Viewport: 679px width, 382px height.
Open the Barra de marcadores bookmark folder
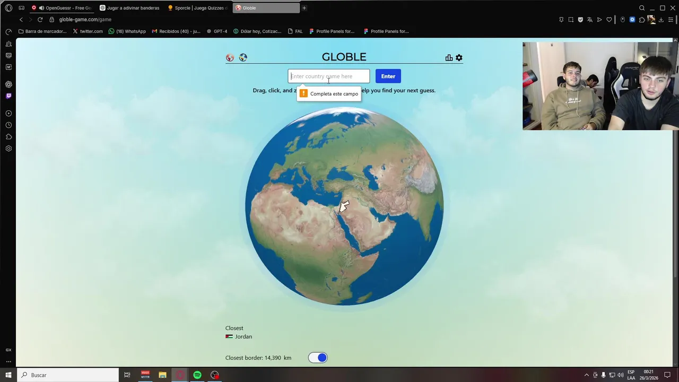tap(42, 31)
